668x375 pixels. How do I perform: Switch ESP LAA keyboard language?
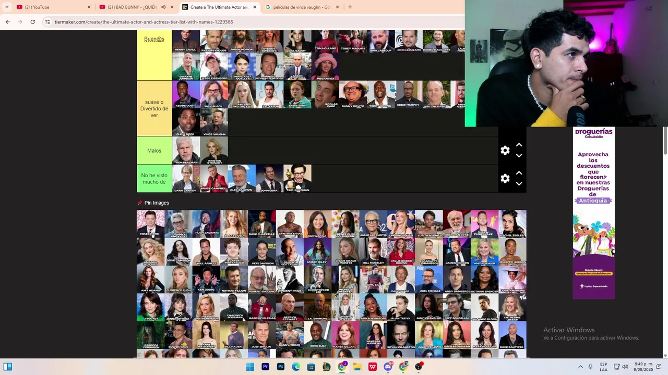tap(603, 367)
